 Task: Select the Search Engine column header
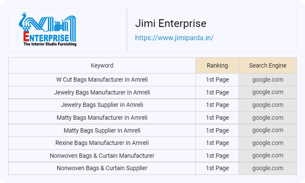pyautogui.click(x=268, y=65)
